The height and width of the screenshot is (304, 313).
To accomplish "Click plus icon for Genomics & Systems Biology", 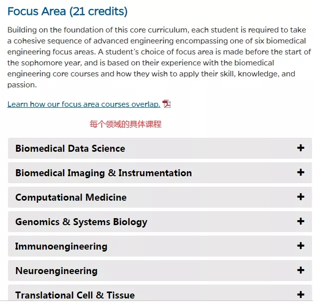I will (x=301, y=221).
